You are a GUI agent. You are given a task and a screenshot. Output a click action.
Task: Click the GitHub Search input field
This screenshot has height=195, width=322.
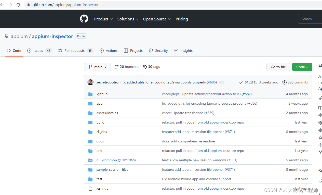coord(310,19)
